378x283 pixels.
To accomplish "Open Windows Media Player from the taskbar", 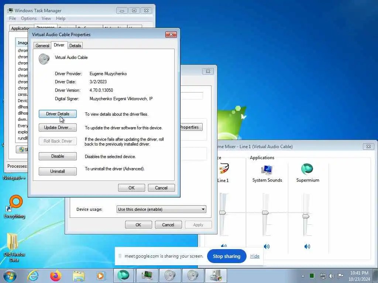I will point(100,276).
